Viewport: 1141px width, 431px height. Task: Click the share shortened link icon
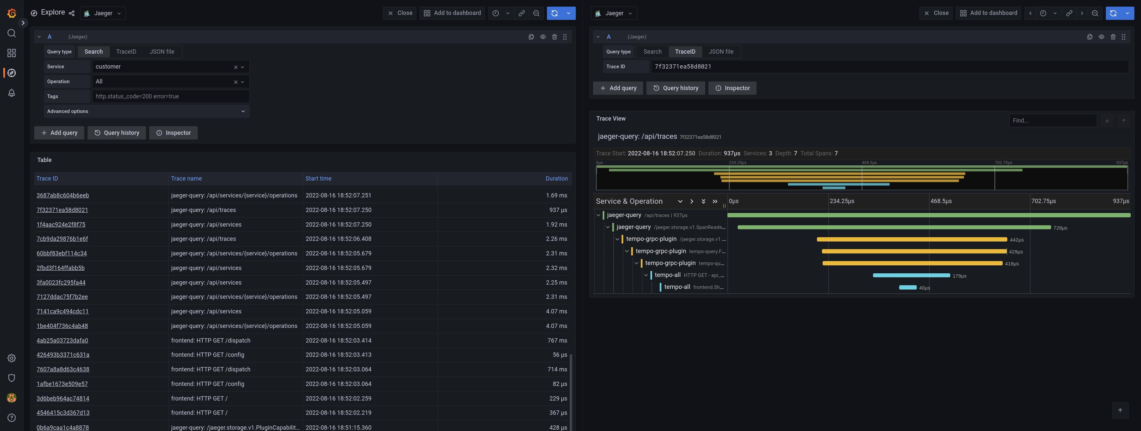coord(521,13)
